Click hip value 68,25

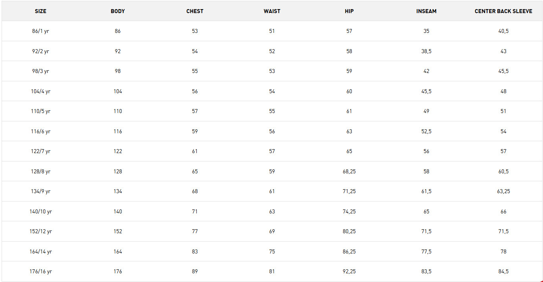[x=349, y=171]
